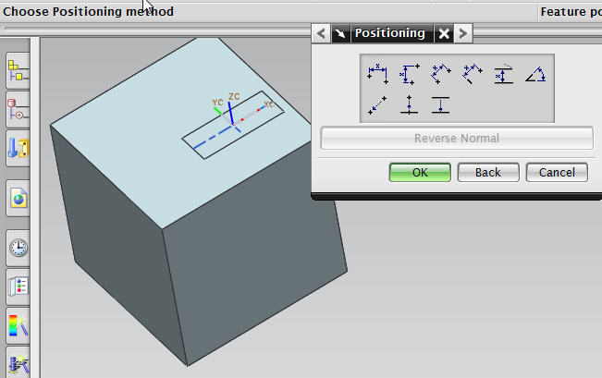Viewport: 602px width, 378px height.
Task: Click the Reverse Normal button
Action: (457, 138)
